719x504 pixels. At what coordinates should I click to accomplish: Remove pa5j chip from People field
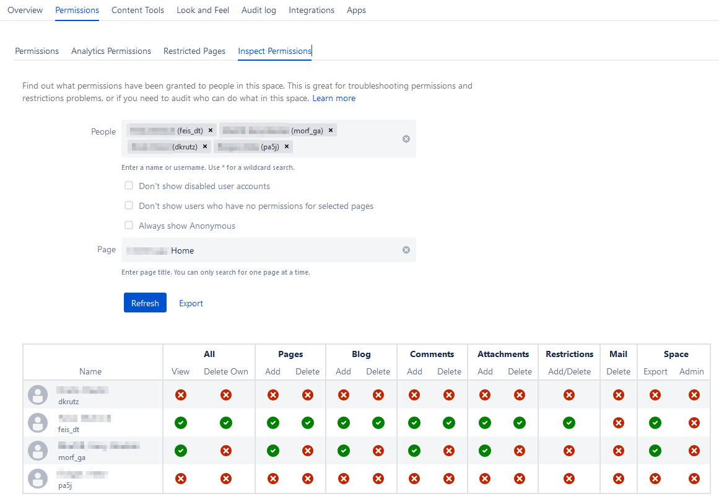click(x=287, y=146)
